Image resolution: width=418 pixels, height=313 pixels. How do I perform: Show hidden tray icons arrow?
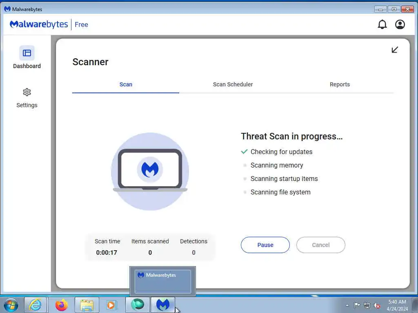[347, 305]
